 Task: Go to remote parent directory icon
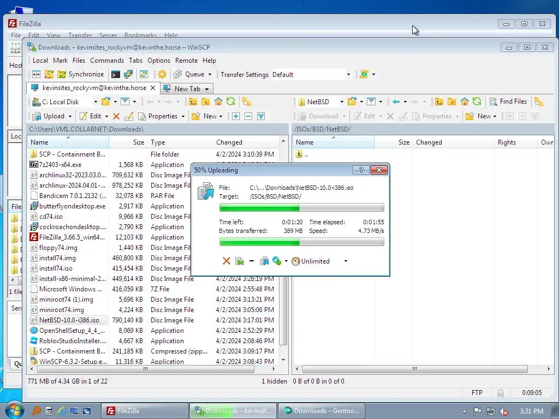pyautogui.click(x=439, y=101)
